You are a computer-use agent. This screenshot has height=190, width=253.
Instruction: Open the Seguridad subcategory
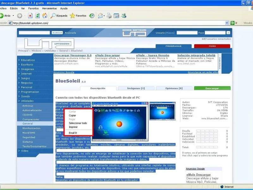coord(29,137)
